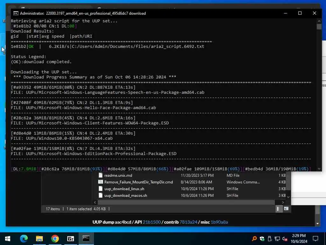Click the Windows10.0-KB5043067-x64.cab line

point(62,138)
